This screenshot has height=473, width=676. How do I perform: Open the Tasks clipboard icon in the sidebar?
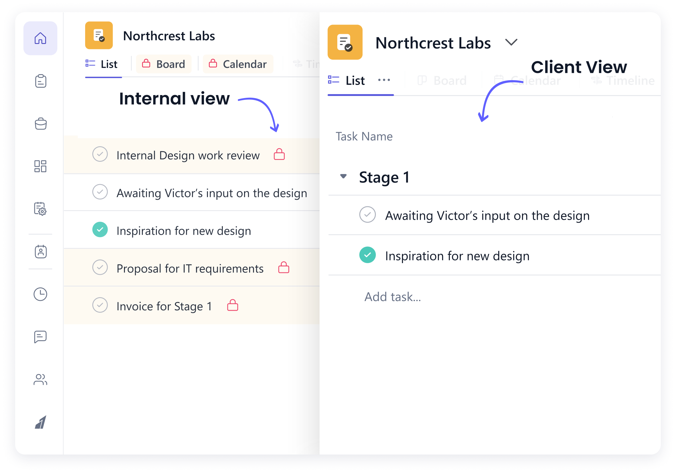pos(40,81)
